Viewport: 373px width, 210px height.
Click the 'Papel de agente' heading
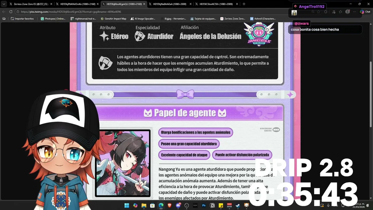185,113
